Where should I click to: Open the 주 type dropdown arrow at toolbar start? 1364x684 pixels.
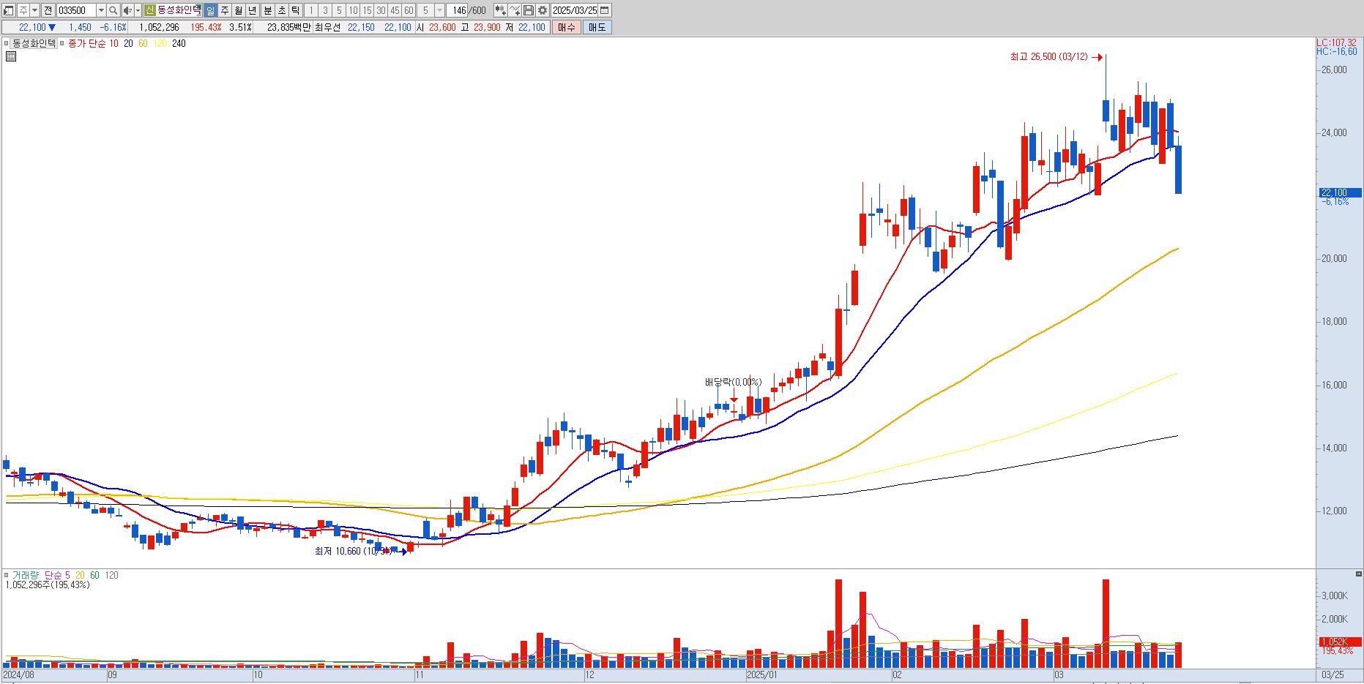coord(34,10)
